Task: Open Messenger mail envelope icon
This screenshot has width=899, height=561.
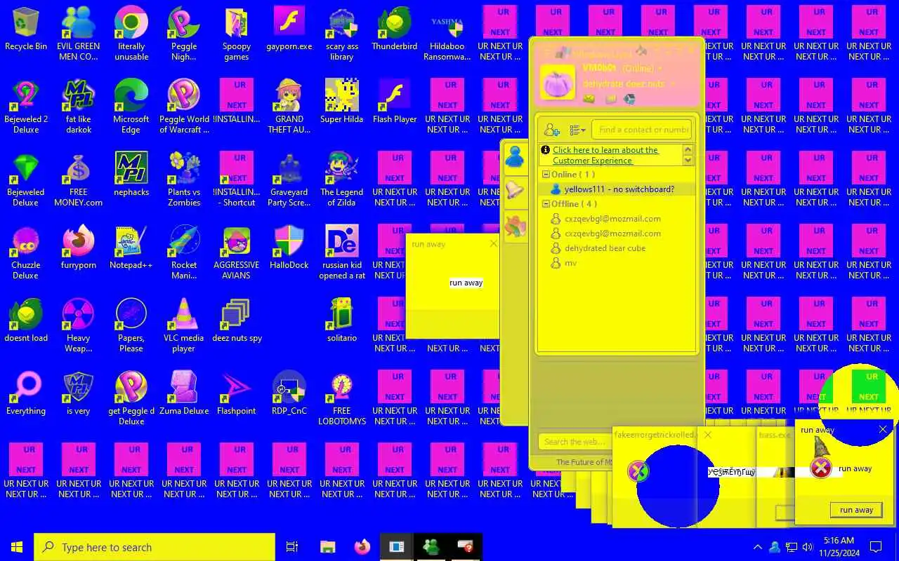Action: tap(589, 100)
